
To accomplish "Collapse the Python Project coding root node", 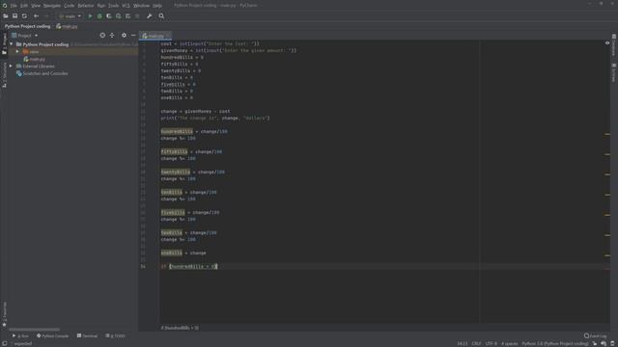I will pos(11,44).
